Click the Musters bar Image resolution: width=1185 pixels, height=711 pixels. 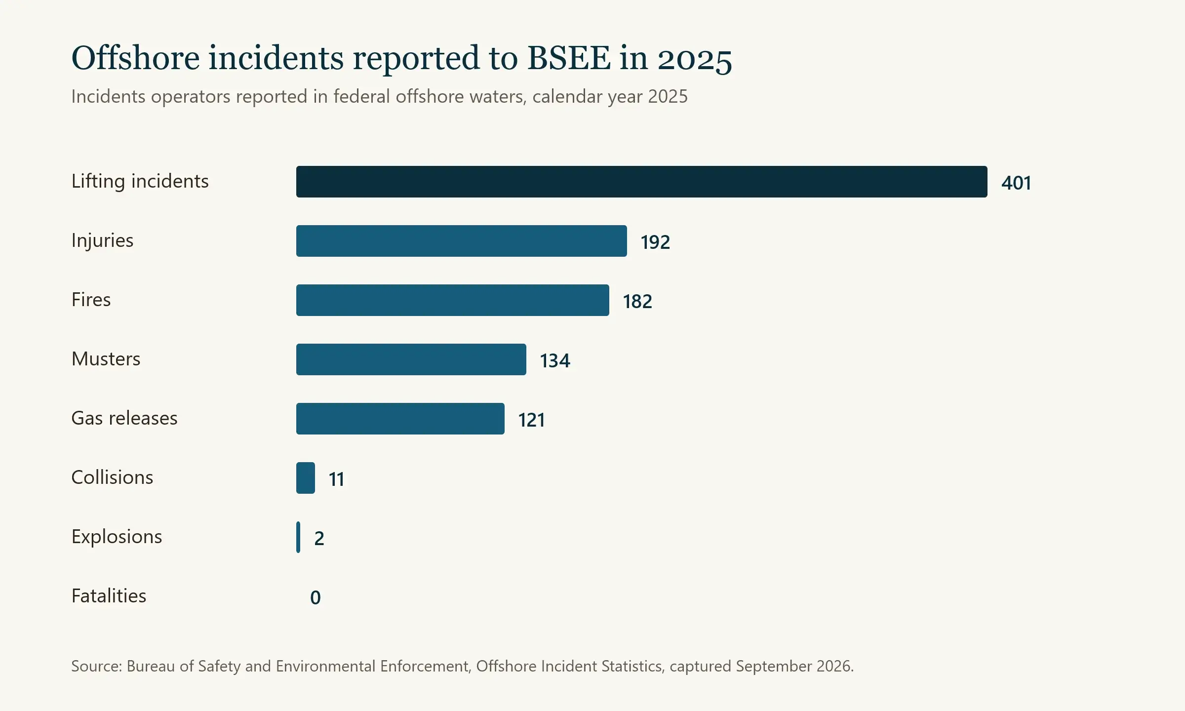coord(411,359)
